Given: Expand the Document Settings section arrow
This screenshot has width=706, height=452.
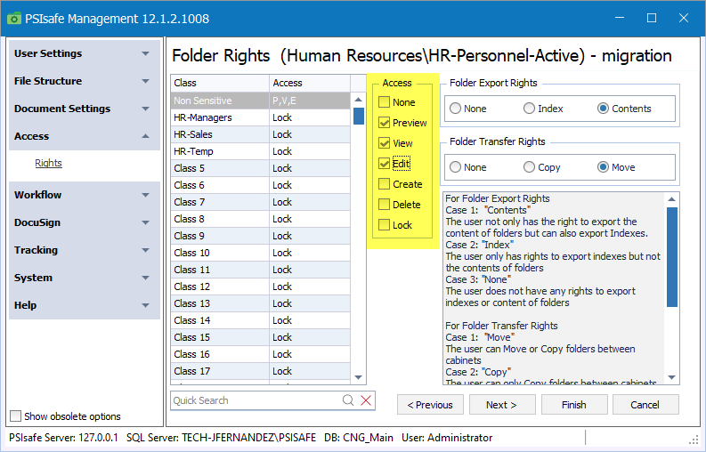Looking at the screenshot, I should click(145, 109).
